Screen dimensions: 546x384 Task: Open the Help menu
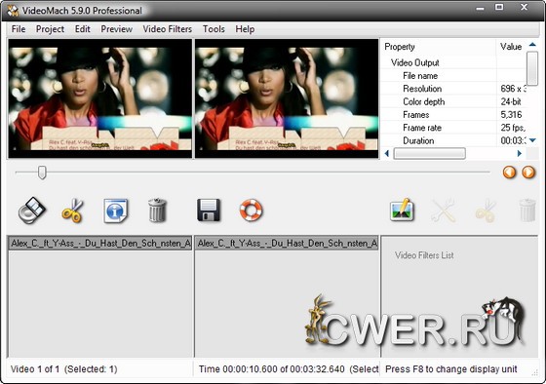click(x=245, y=29)
